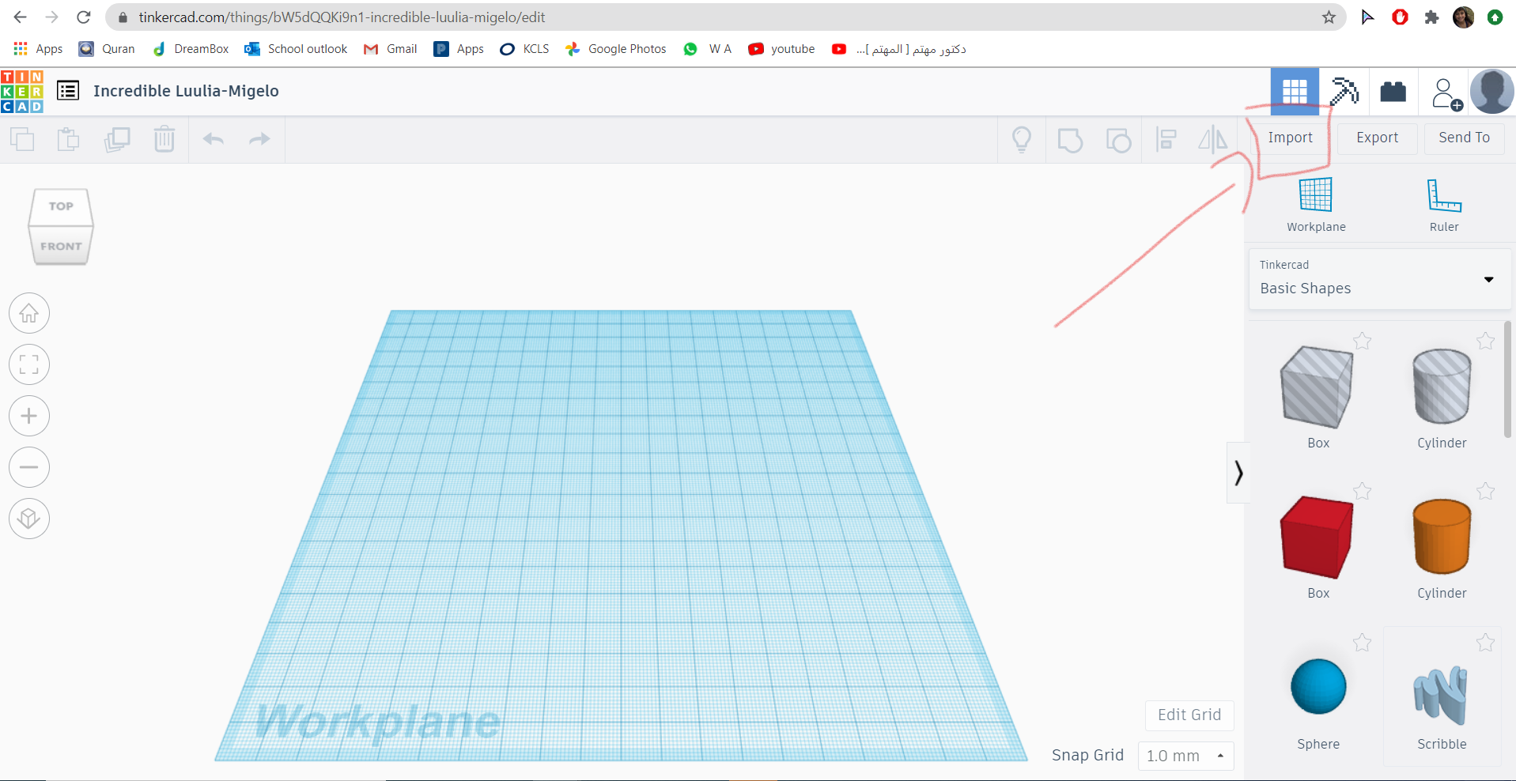The width and height of the screenshot is (1516, 781).
Task: Open the browser Extensions puzzle icon
Action: tap(1431, 17)
